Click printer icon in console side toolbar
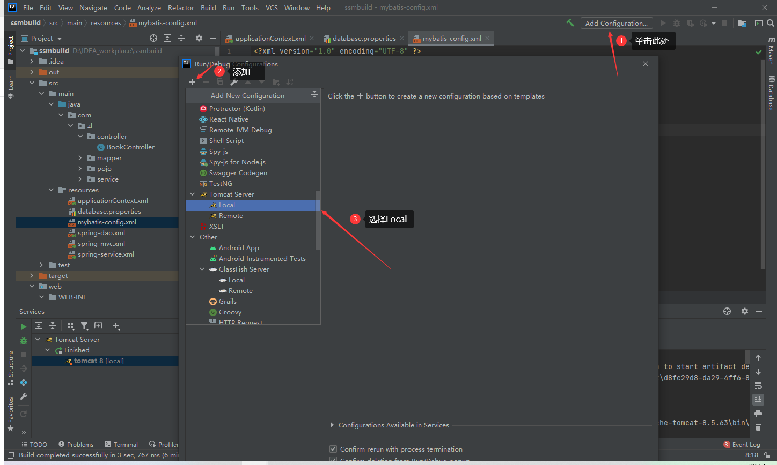This screenshot has width=777, height=465. [758, 414]
